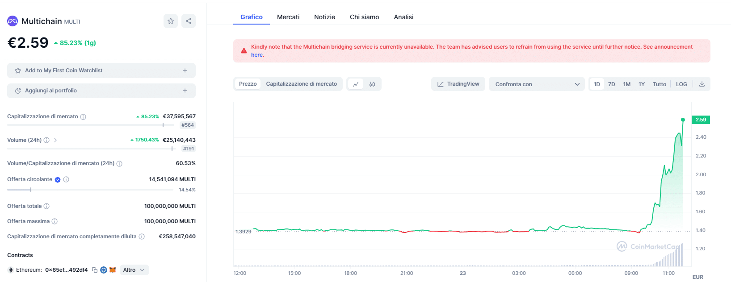Copy the Ethereum contract address
Image resolution: width=731 pixels, height=282 pixels.
click(95, 270)
